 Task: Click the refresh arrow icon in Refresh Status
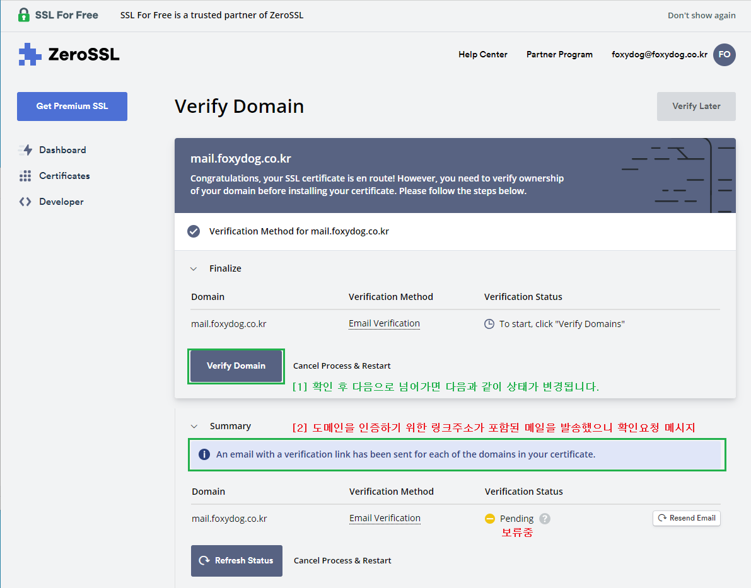(x=204, y=560)
